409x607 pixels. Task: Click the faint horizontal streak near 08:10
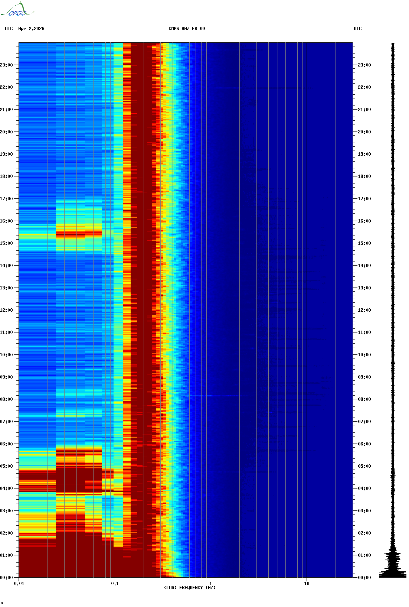[215, 396]
